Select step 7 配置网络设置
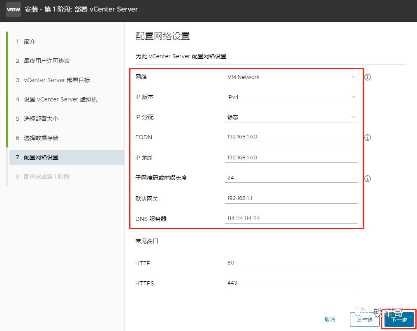The image size is (417, 331). [x=67, y=157]
